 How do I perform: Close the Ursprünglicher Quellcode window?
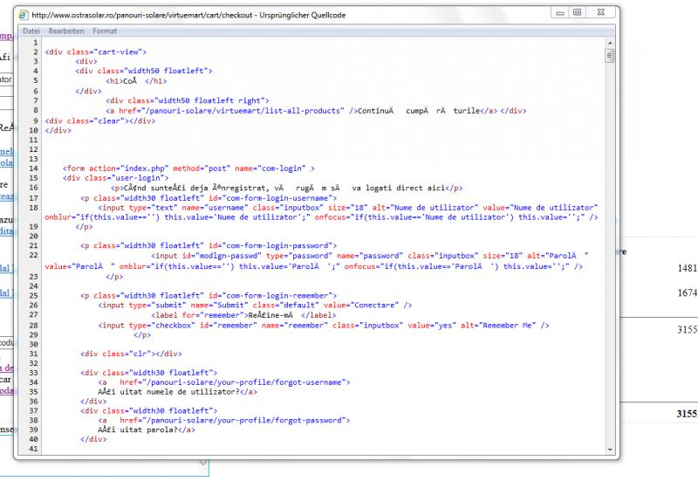coord(599,13)
